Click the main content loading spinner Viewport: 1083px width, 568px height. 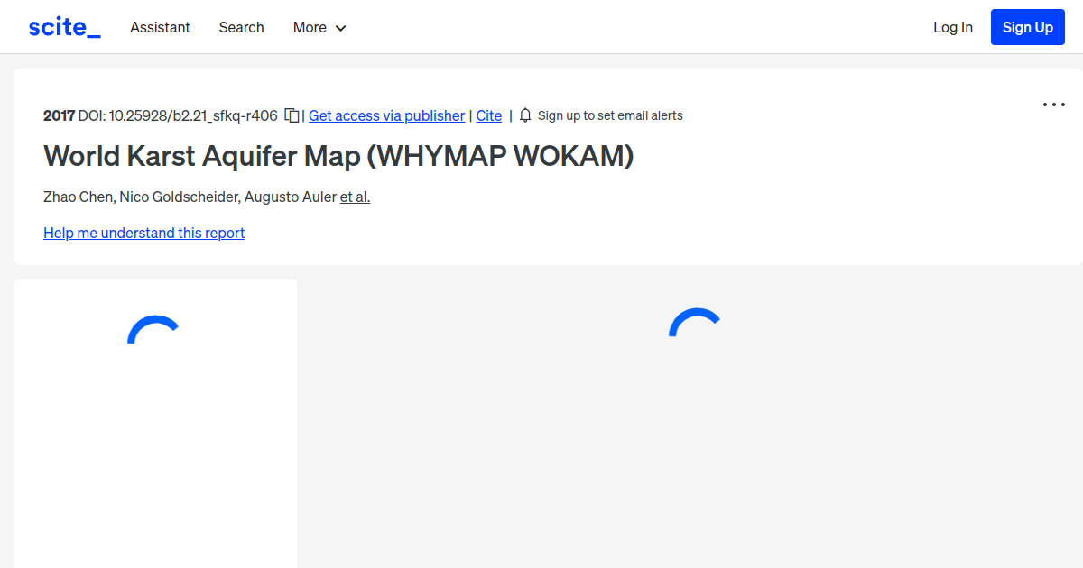pyautogui.click(x=695, y=325)
